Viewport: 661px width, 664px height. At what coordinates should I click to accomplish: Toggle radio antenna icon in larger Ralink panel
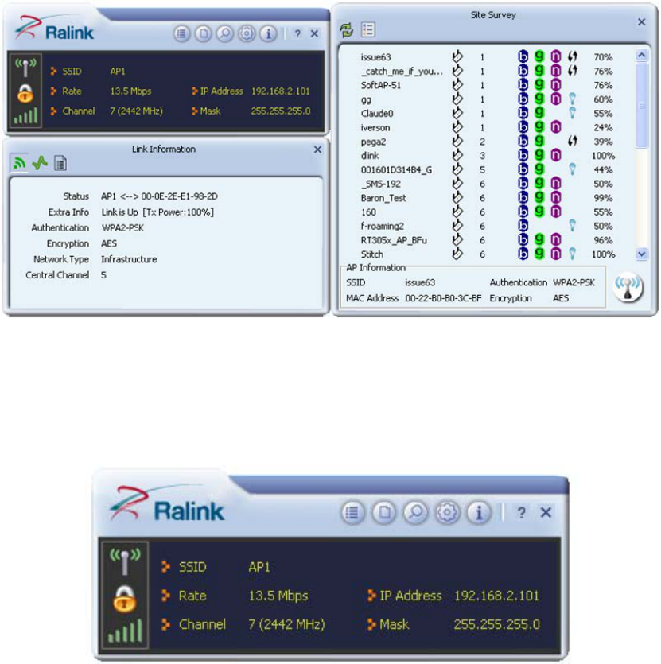click(125, 561)
